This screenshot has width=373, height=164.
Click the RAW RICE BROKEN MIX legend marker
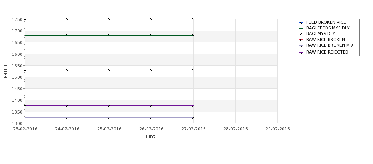point(301,45)
